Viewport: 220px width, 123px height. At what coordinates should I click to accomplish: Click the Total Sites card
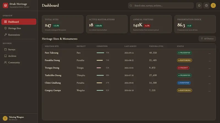tap(63, 24)
